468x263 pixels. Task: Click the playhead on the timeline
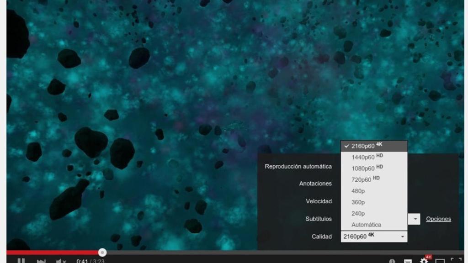click(101, 252)
